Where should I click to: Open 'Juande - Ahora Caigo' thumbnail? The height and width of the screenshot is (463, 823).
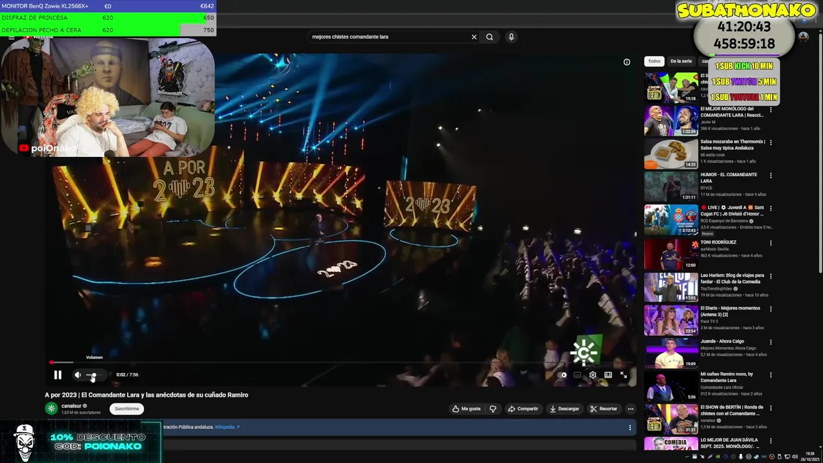(x=671, y=353)
